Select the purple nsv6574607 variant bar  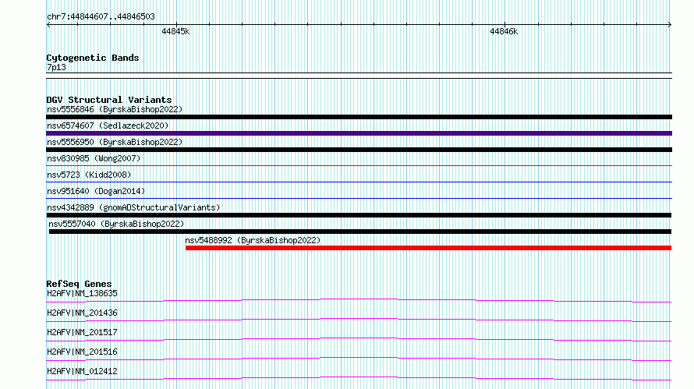click(x=359, y=133)
